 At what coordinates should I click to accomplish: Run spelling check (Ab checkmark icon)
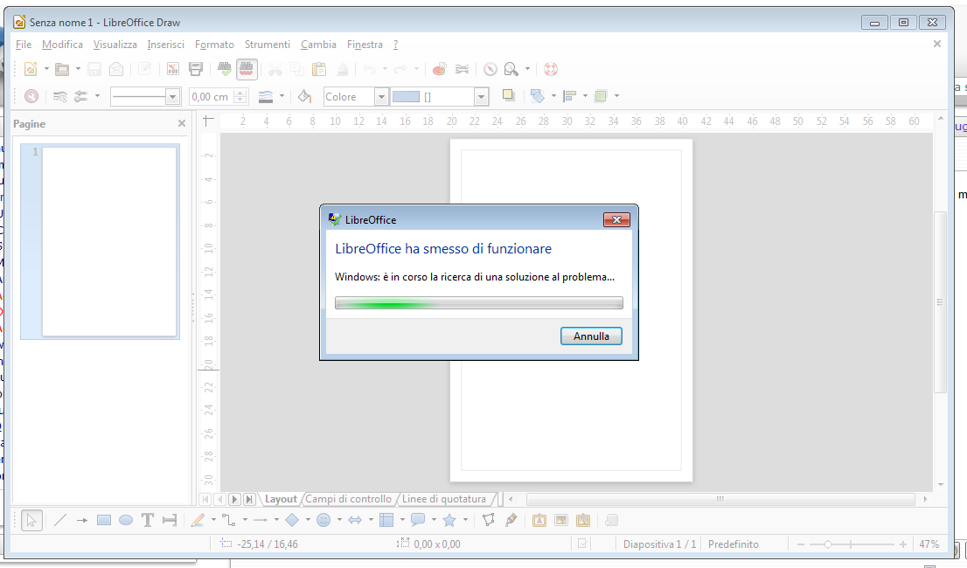pos(225,69)
